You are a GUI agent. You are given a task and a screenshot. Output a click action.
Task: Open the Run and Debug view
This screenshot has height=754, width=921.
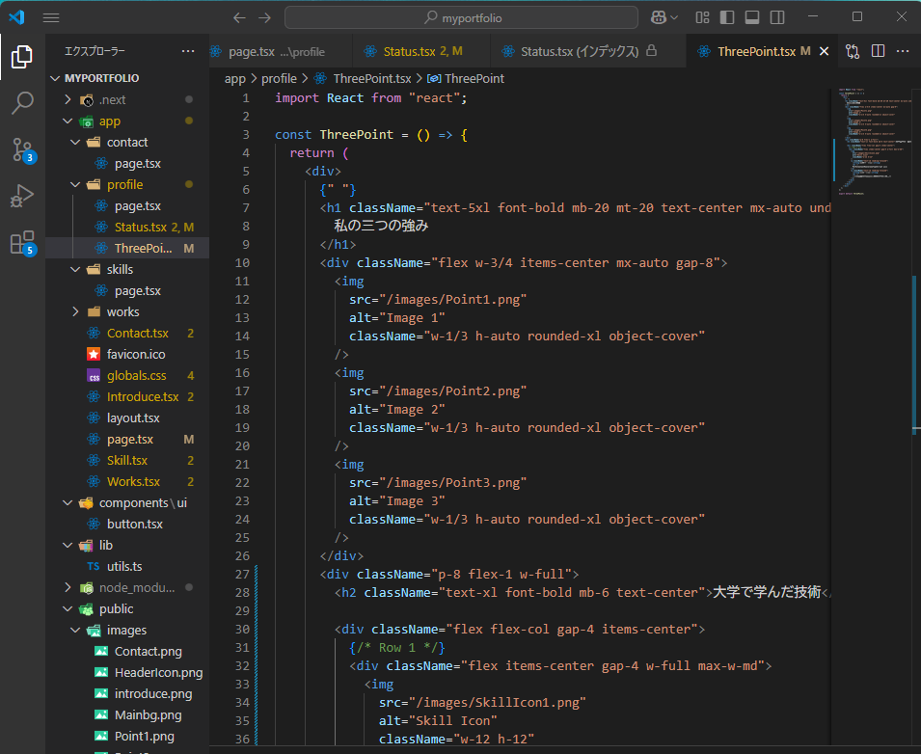point(22,196)
